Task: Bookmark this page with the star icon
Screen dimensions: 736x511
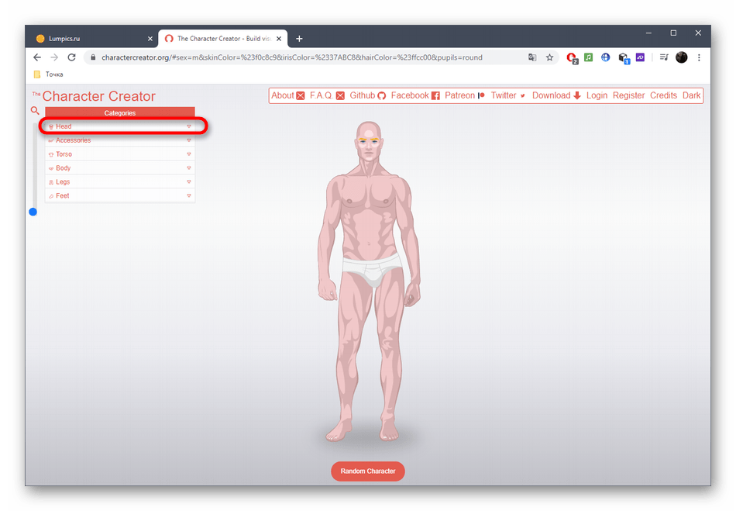Action: [549, 57]
